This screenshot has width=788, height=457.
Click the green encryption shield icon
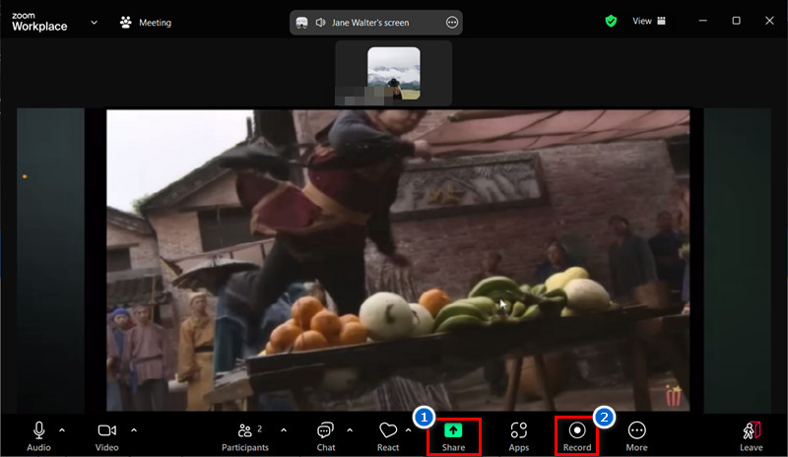(611, 21)
